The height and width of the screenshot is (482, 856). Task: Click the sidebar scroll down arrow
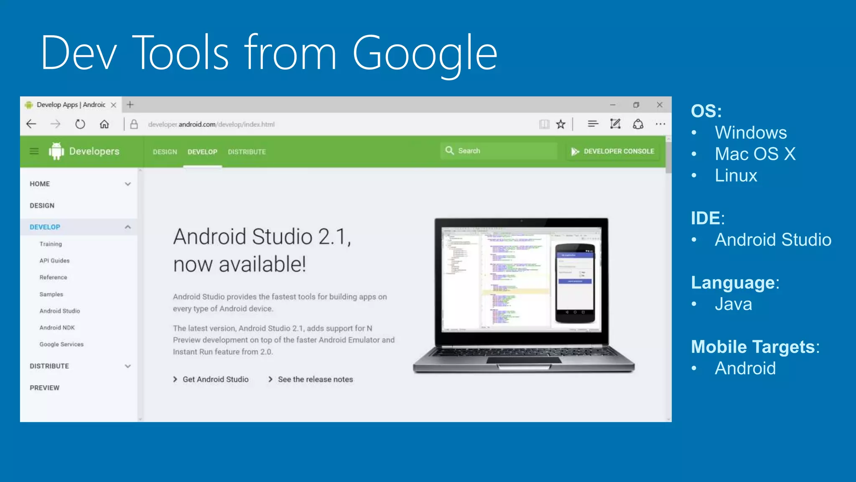coord(140,419)
